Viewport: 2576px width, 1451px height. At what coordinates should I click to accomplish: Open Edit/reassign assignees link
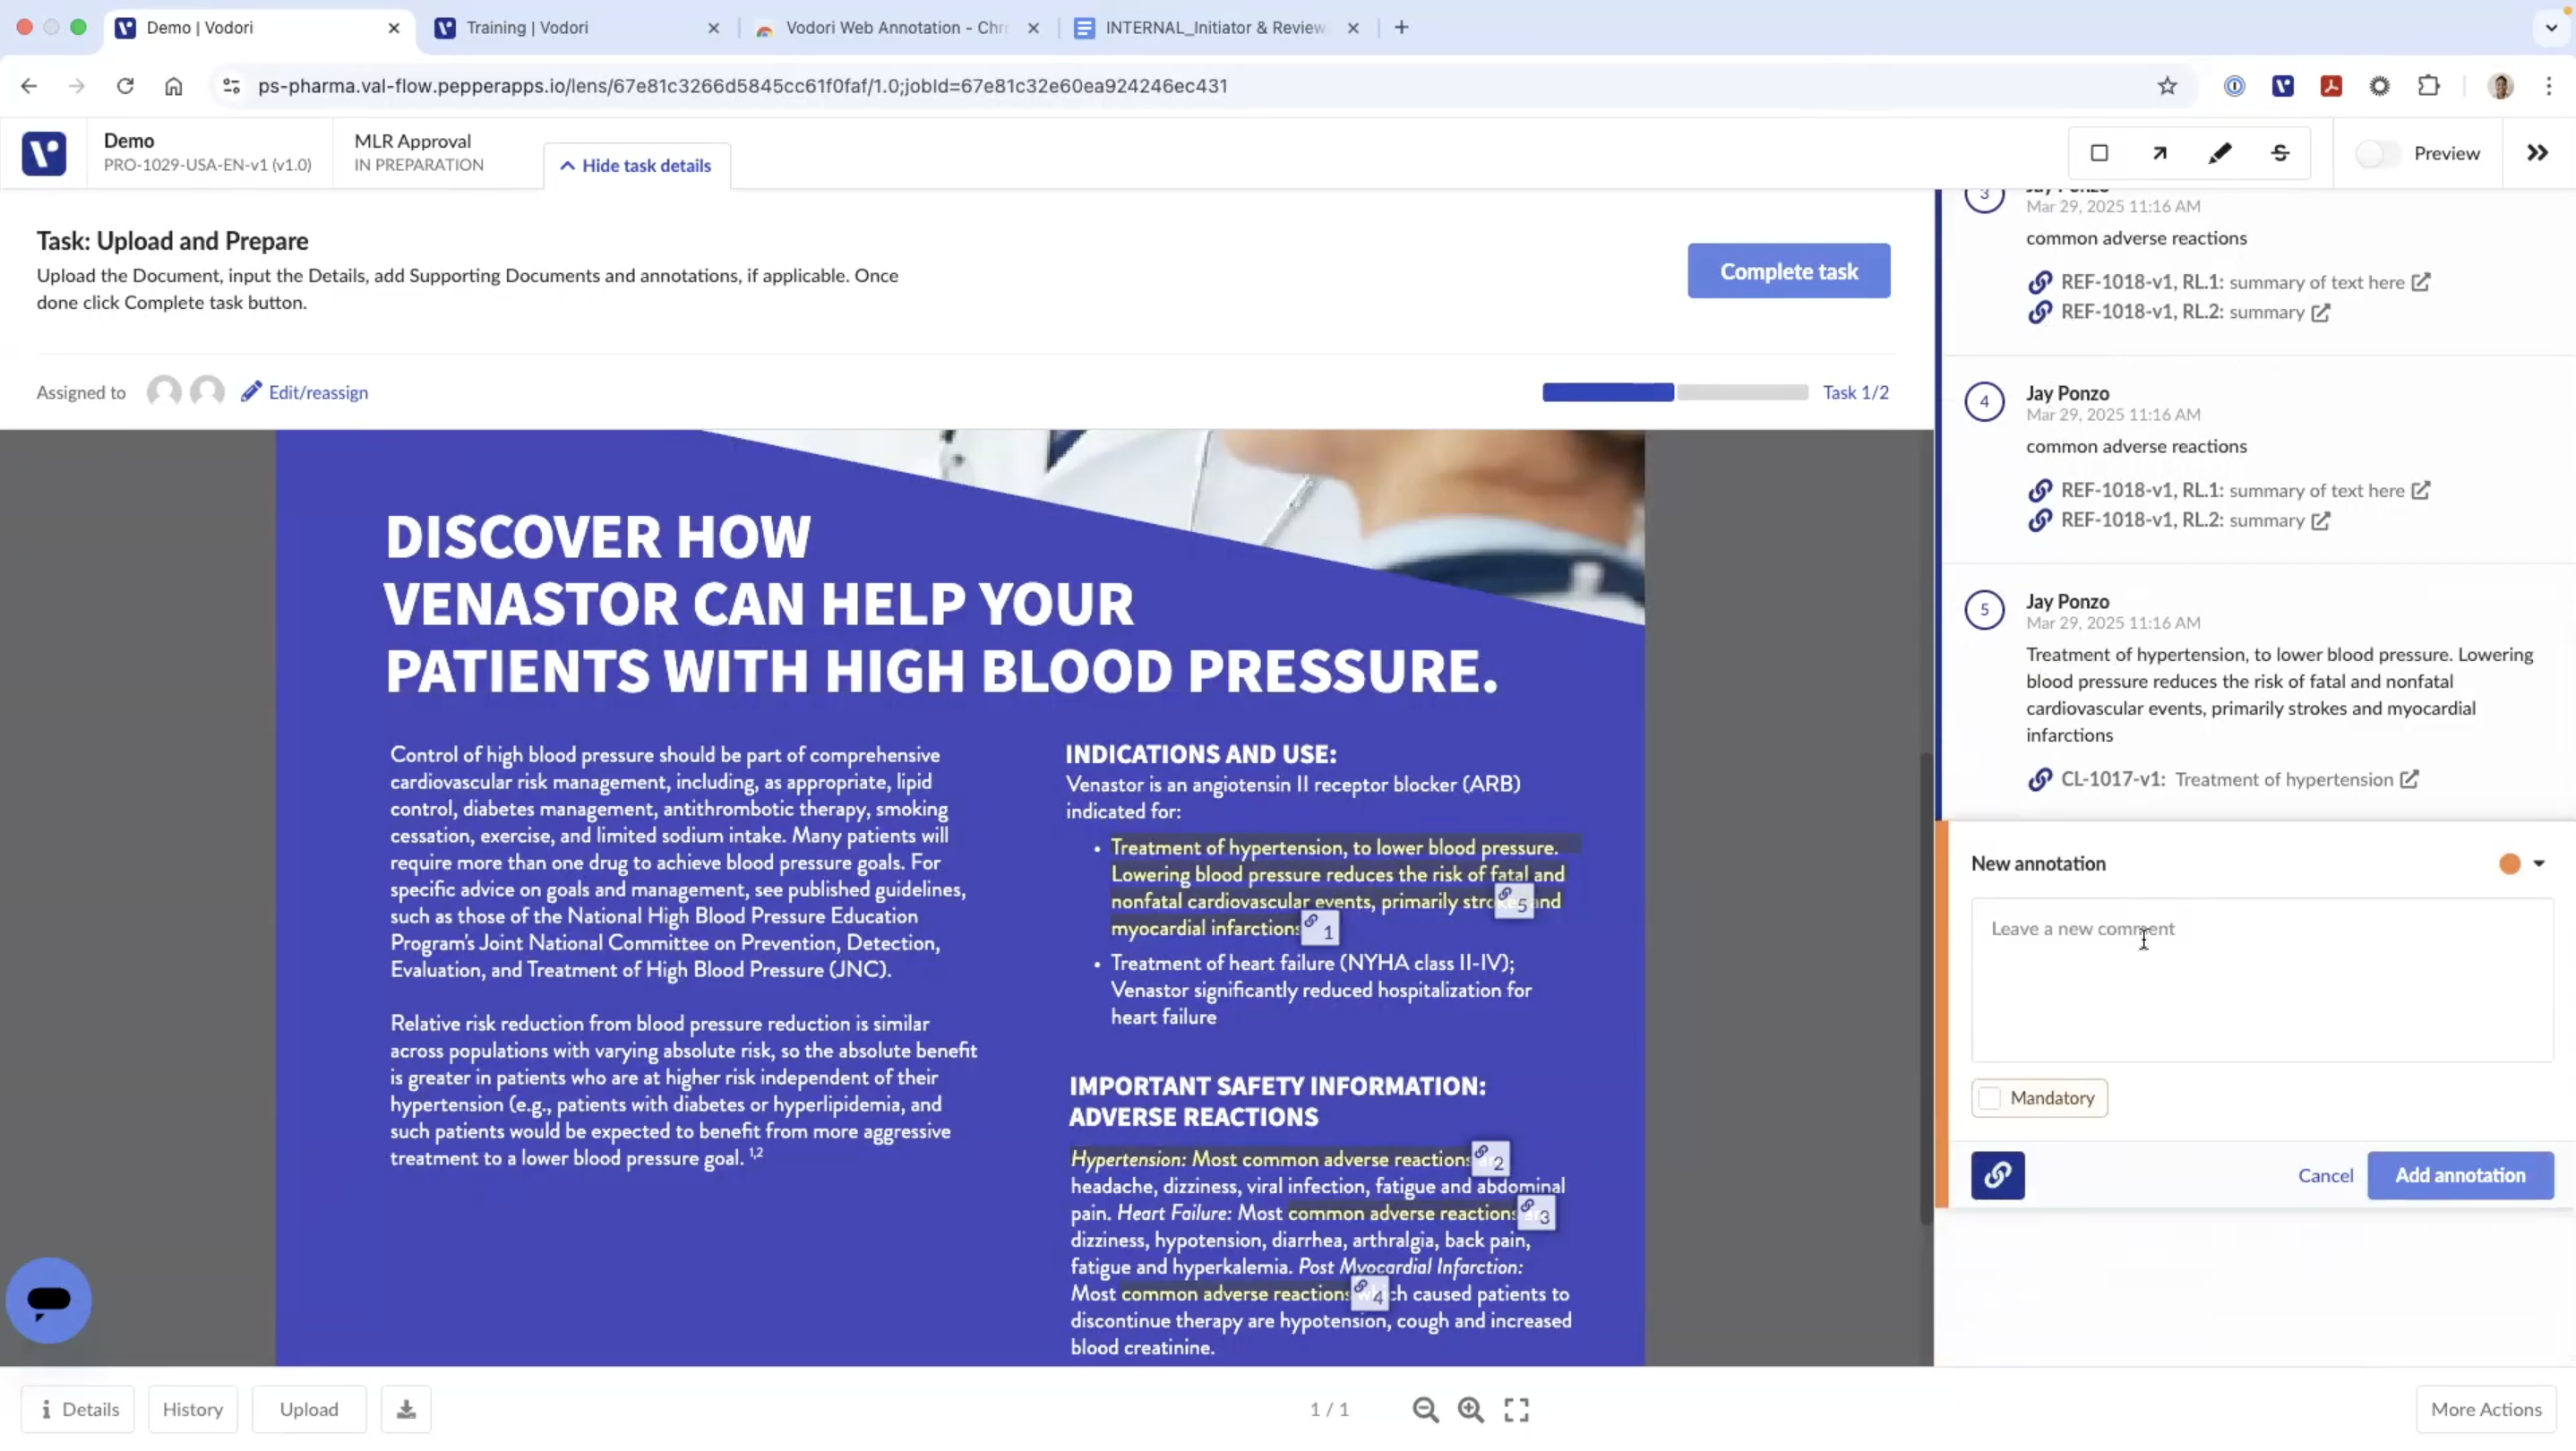tap(305, 392)
